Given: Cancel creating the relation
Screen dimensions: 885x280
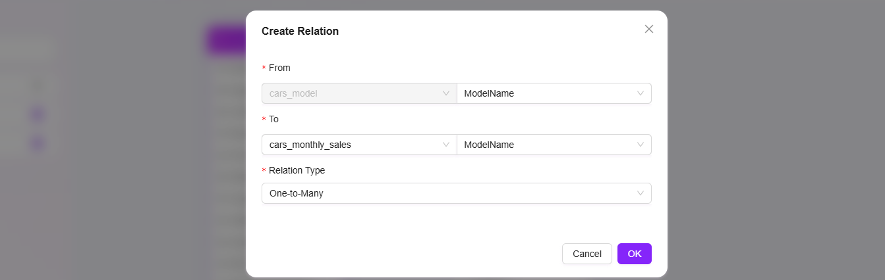Looking at the screenshot, I should click(x=587, y=254).
